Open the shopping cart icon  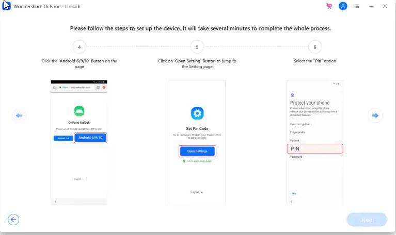point(329,6)
